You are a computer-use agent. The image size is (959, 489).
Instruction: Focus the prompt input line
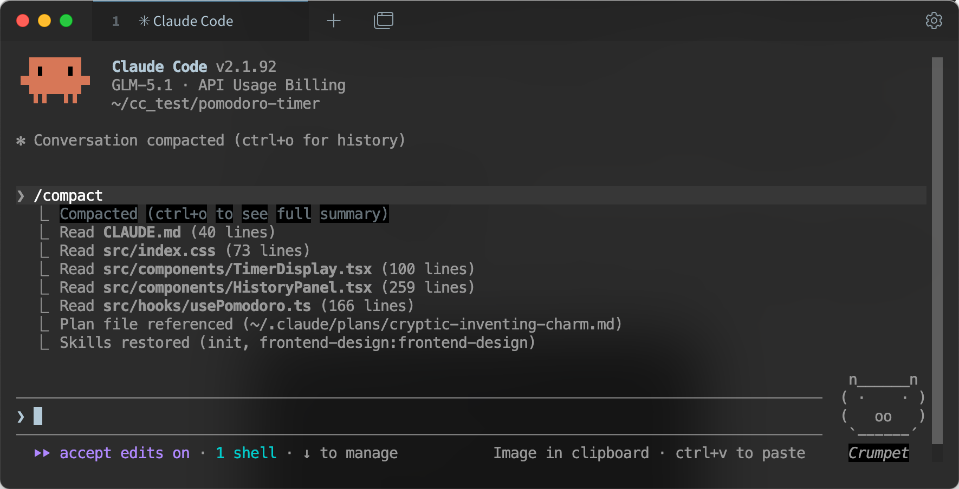[419, 416]
